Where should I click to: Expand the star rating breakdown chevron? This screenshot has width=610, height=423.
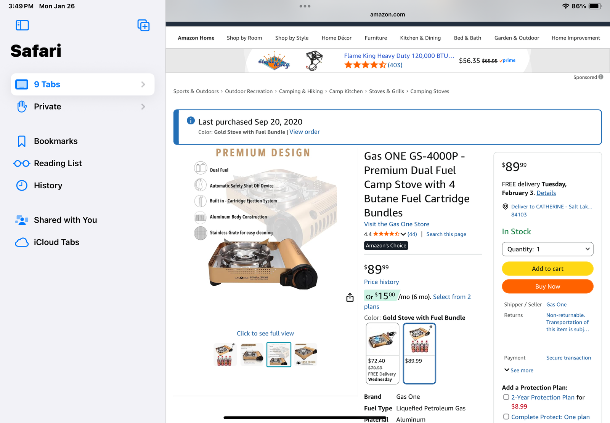pos(403,234)
